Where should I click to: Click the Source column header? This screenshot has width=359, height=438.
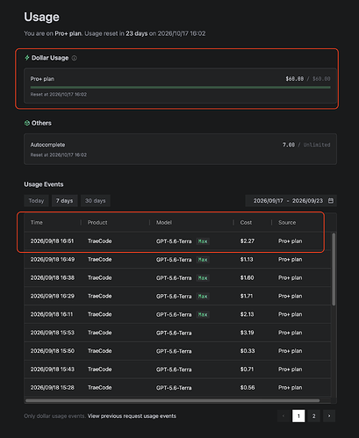point(287,223)
